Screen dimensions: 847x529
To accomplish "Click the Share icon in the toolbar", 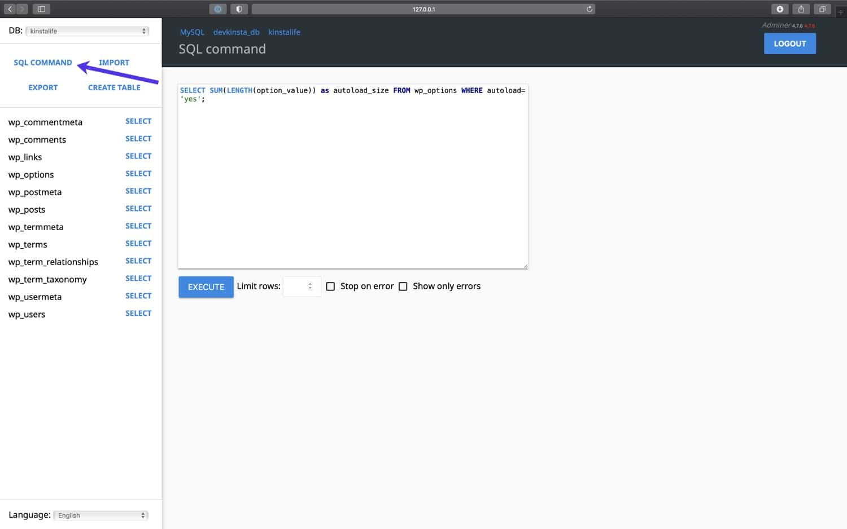I will point(801,8).
